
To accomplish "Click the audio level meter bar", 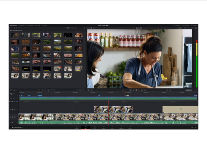I will (197, 63).
